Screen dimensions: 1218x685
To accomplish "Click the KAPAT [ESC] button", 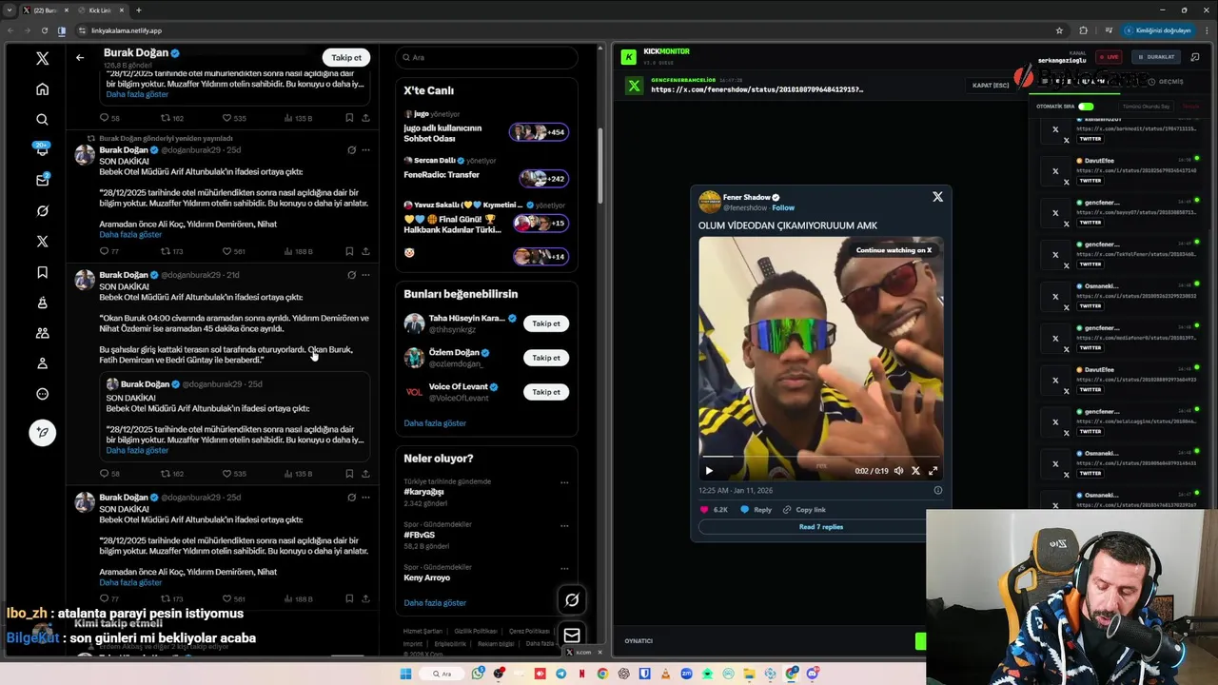I will coord(990,86).
